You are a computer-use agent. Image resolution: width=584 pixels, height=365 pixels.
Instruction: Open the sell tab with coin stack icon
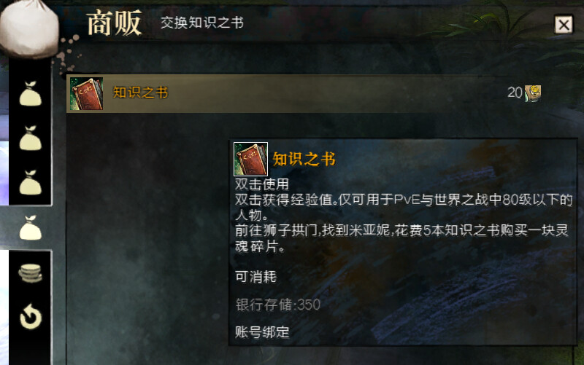(x=30, y=273)
